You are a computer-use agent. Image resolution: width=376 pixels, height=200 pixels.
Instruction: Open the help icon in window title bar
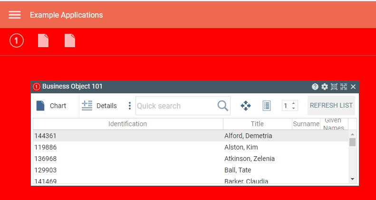click(315, 87)
